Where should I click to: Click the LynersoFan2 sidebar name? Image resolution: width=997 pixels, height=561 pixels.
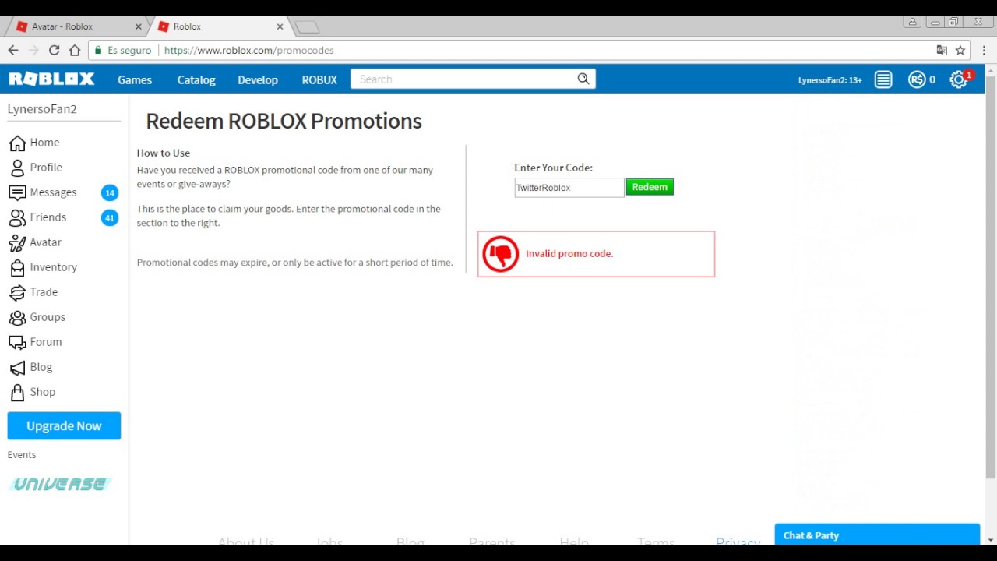42,109
